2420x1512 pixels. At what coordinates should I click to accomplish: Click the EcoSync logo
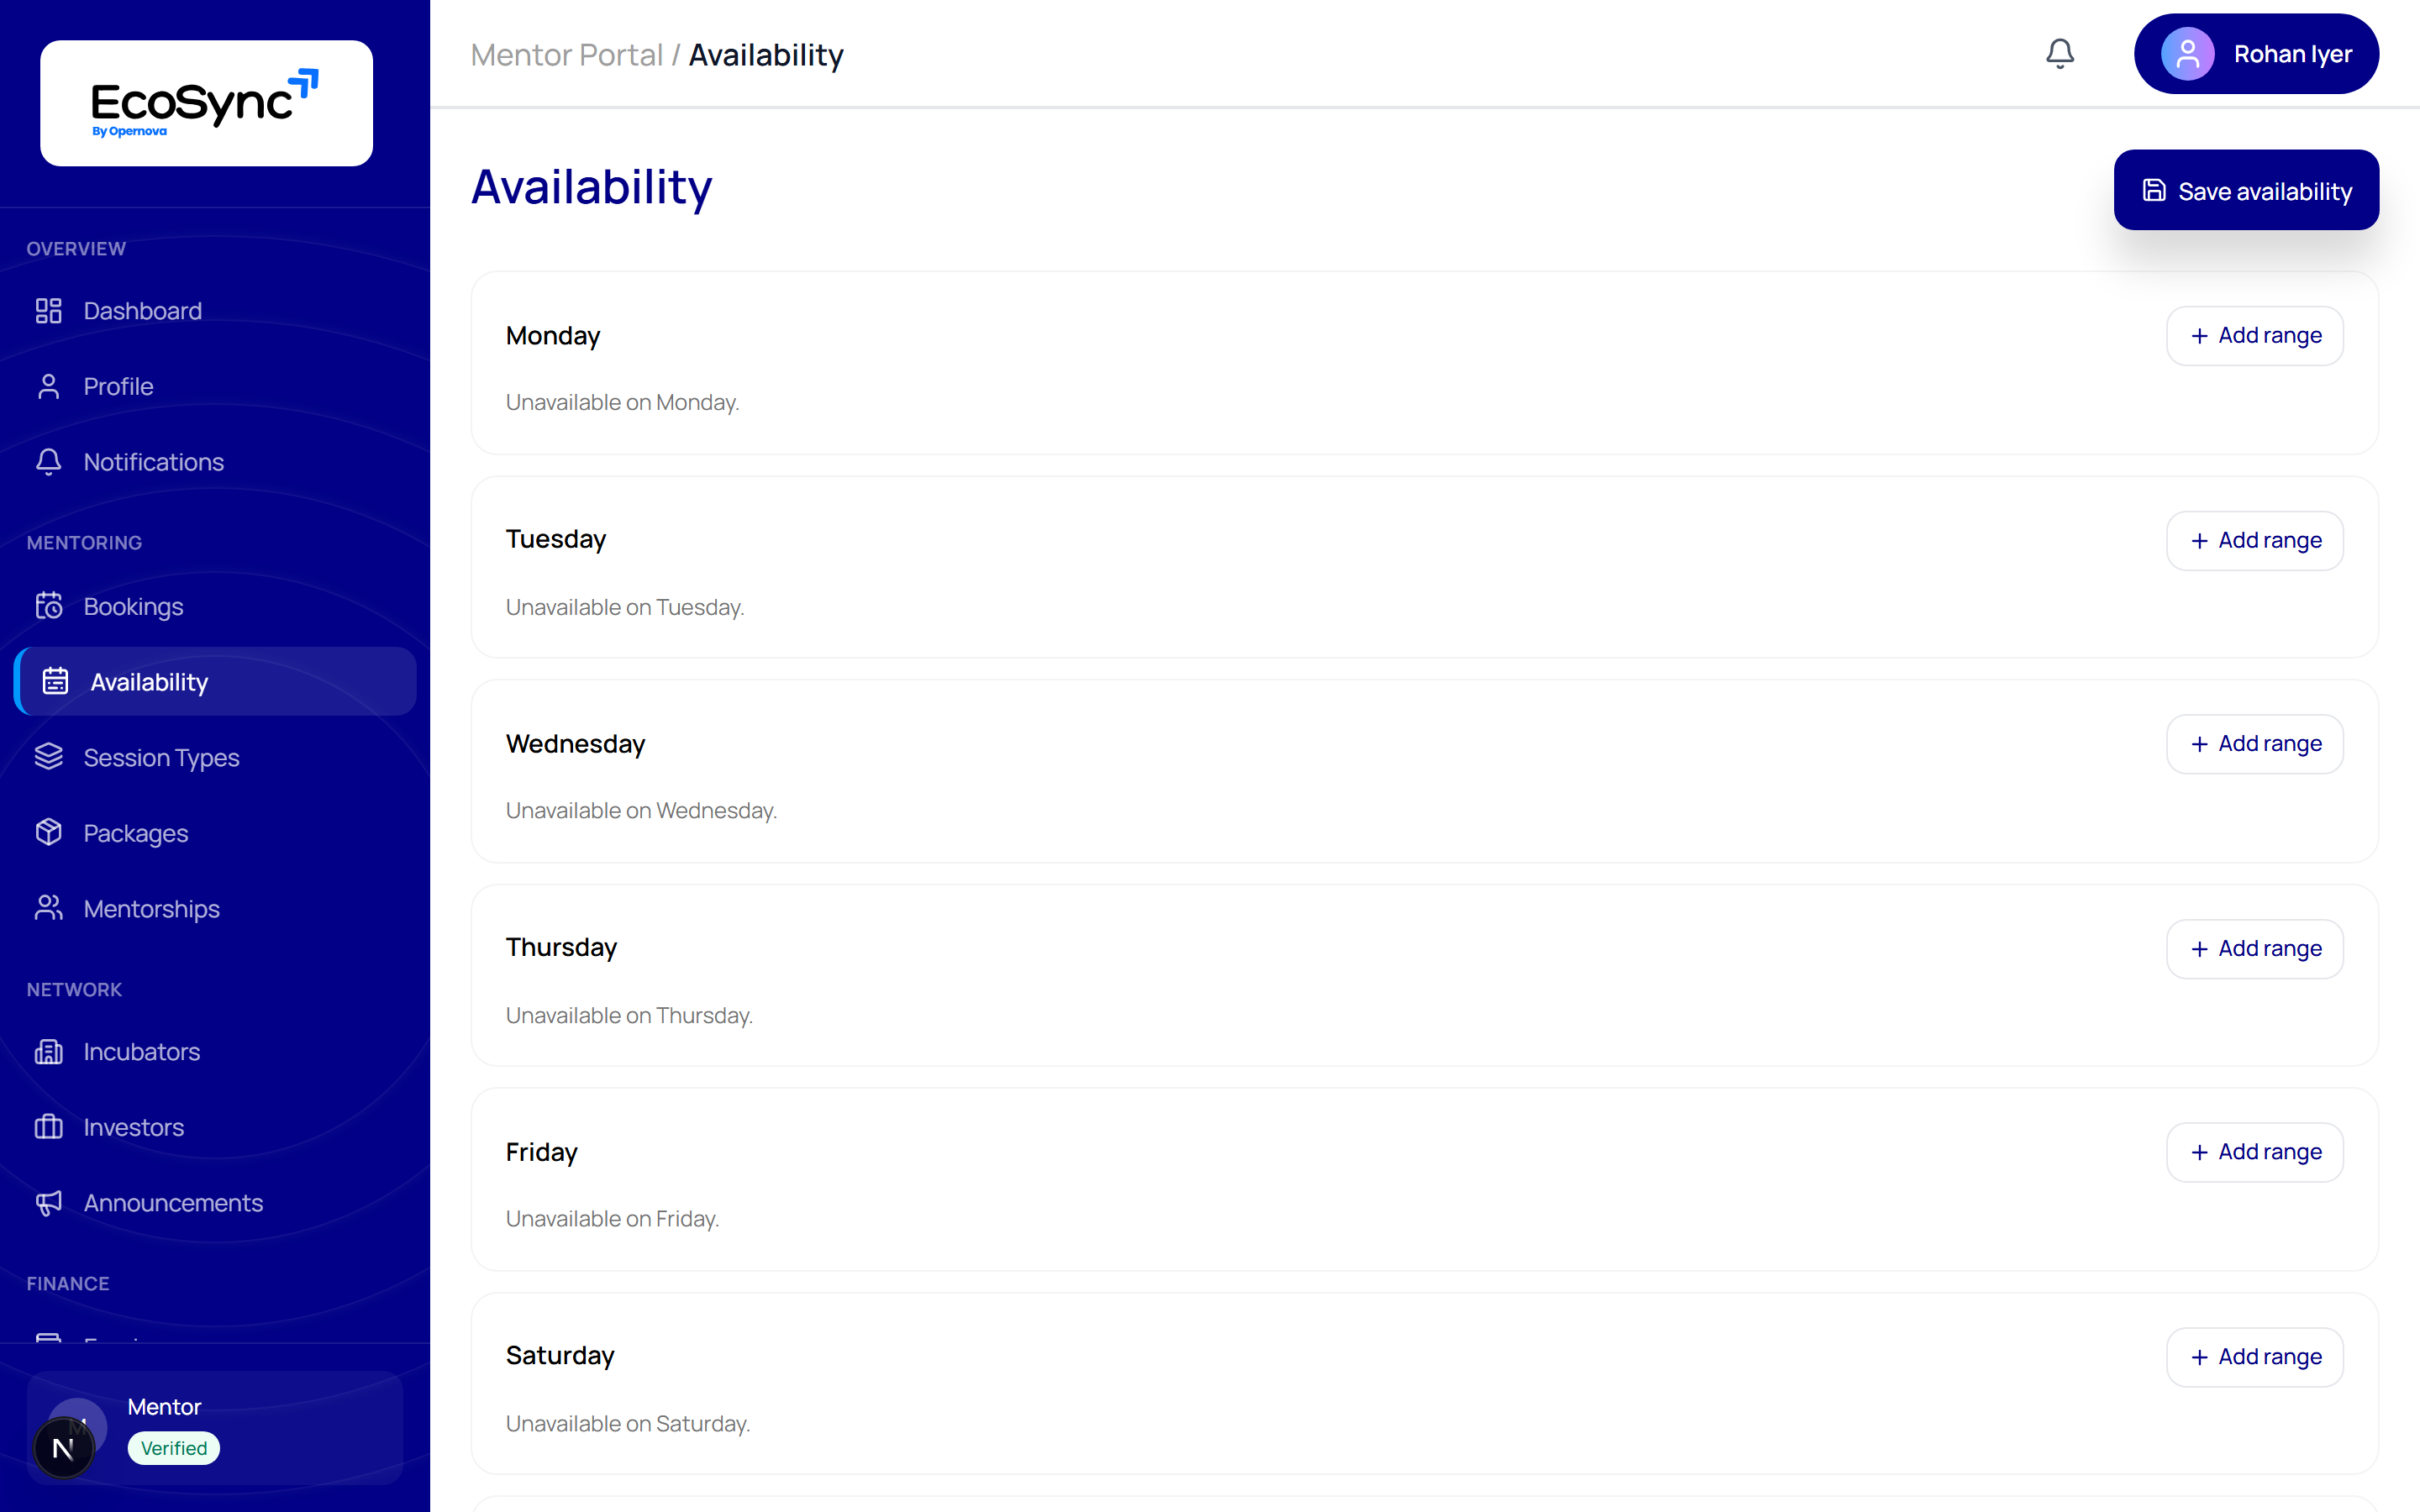pos(206,103)
